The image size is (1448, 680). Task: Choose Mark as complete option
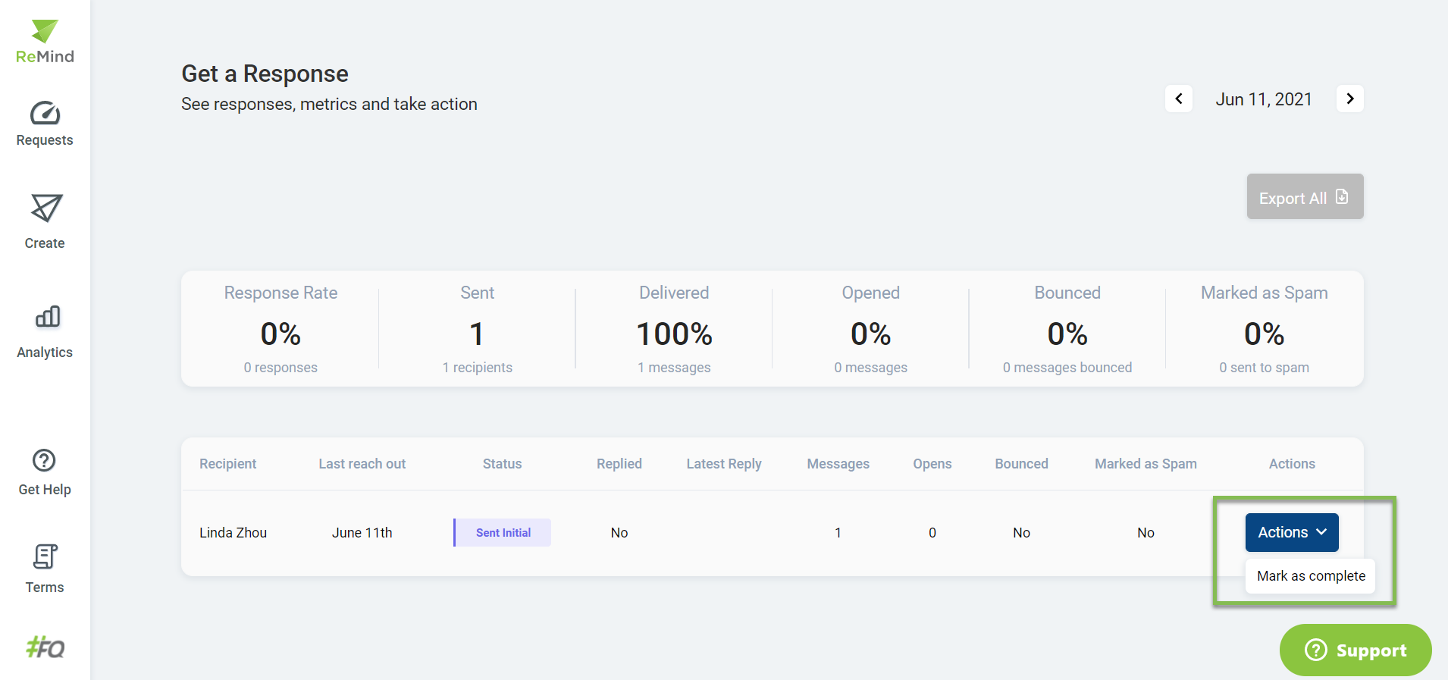[x=1310, y=576]
